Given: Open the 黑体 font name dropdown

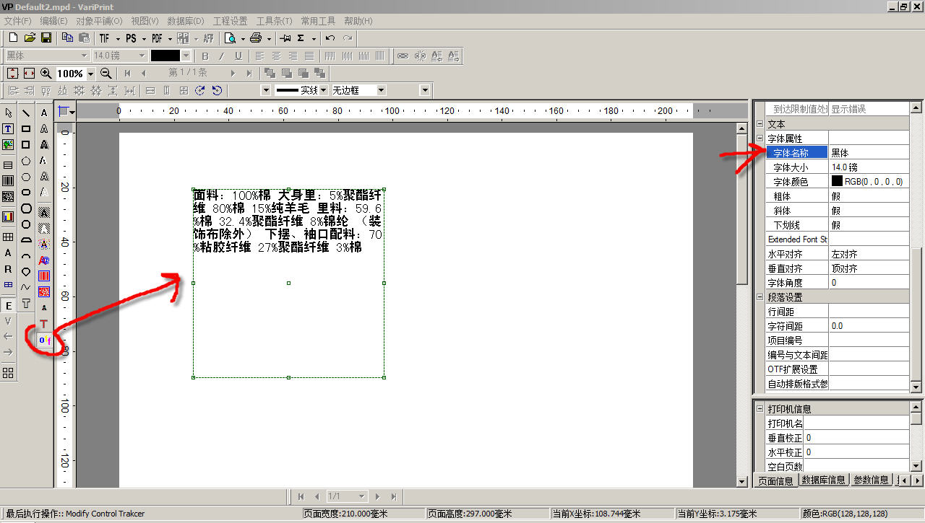Looking at the screenshot, I should (84, 56).
